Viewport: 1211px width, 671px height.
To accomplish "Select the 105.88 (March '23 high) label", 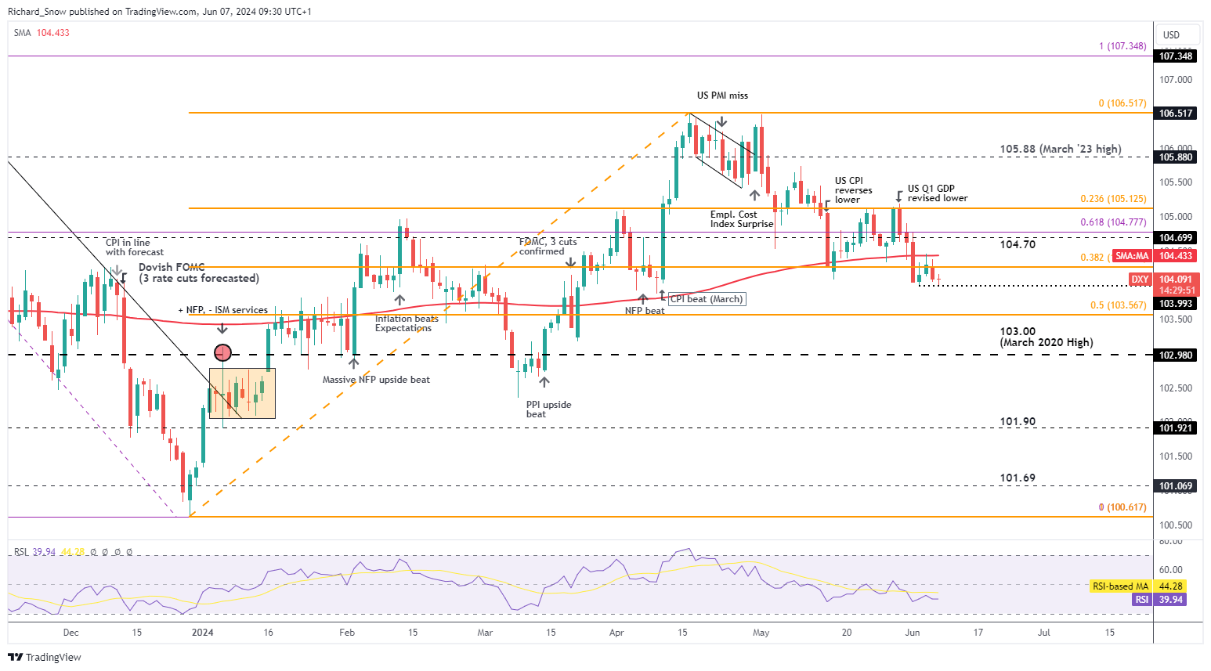I will pyautogui.click(x=1061, y=149).
